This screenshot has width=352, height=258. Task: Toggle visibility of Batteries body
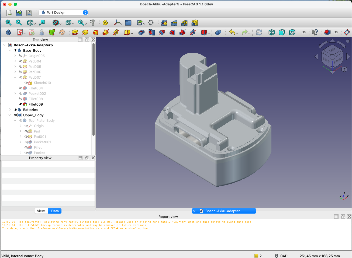pyautogui.click(x=15, y=110)
